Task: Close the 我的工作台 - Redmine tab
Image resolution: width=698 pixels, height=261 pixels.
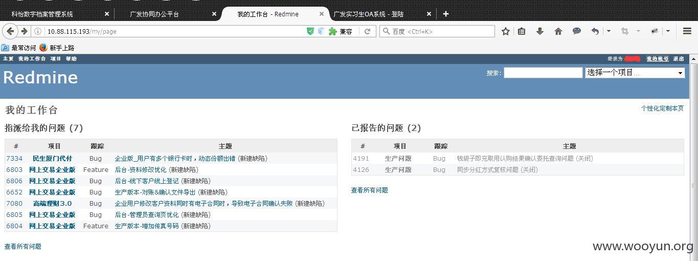Action: (x=322, y=14)
